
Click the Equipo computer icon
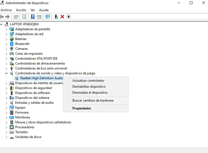(12, 108)
